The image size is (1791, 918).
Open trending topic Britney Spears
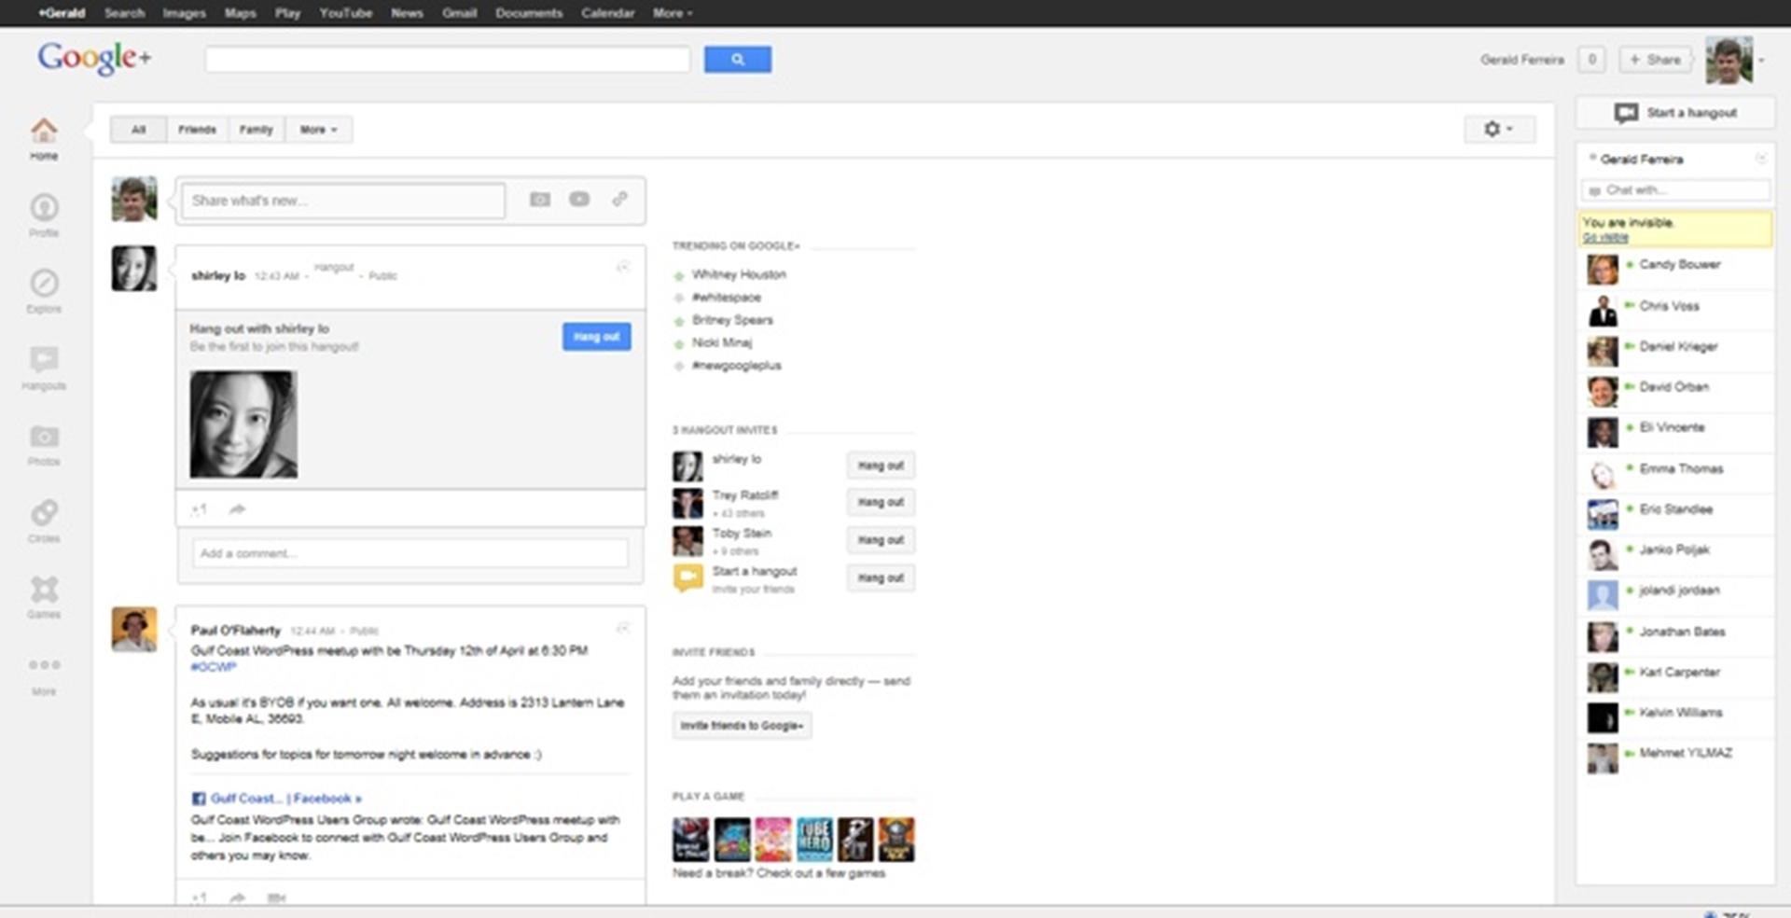pos(732,320)
